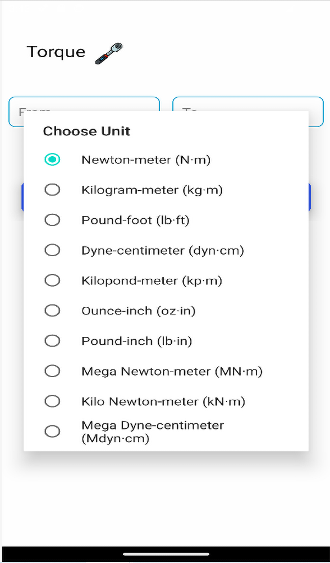Click the navigation gesture bar
330x563 pixels.
click(165, 554)
